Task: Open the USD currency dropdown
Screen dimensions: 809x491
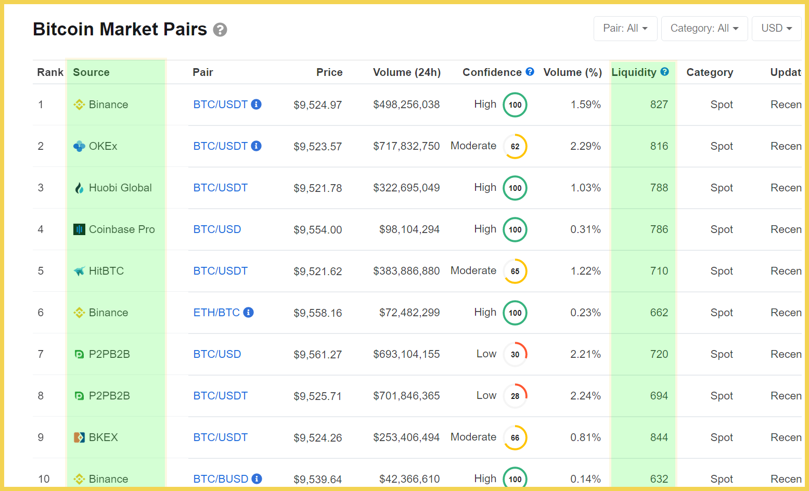Action: pos(776,29)
